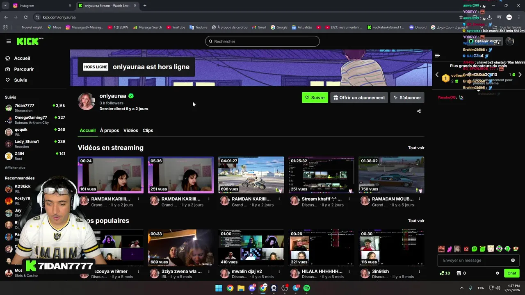Select the Accueil channel tab
Image resolution: width=525 pixels, height=295 pixels.
88,130
